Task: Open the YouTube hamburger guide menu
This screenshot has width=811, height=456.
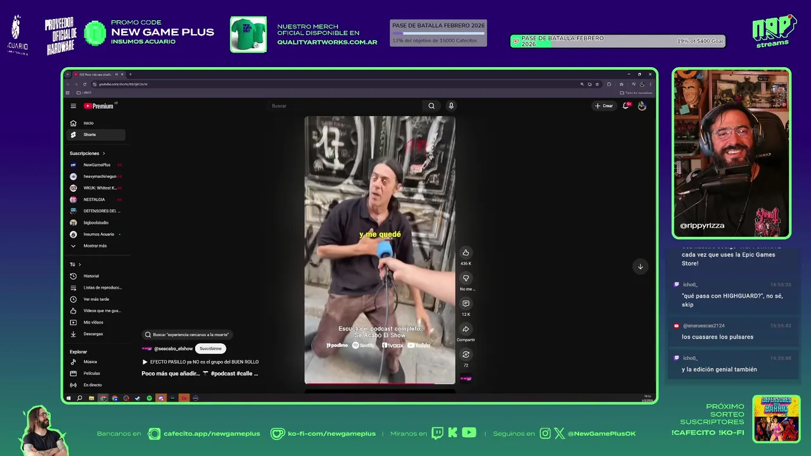Action: 73,106
